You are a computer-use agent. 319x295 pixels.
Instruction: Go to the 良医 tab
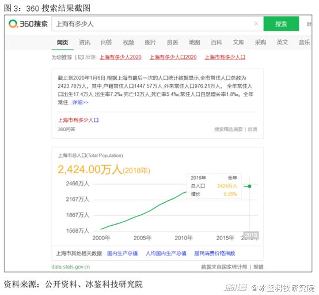172,43
